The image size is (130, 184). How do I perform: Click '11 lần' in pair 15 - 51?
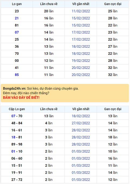point(113,166)
